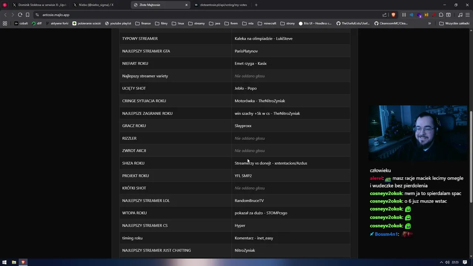Image resolution: width=473 pixels, height=266 pixels.
Task: Open the blue sound-wave extension icon
Action: tap(411, 15)
